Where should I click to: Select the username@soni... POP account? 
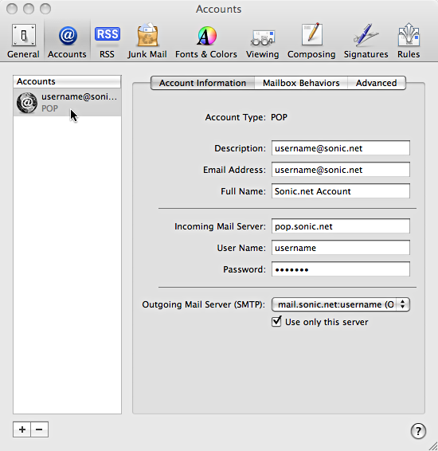tap(67, 103)
